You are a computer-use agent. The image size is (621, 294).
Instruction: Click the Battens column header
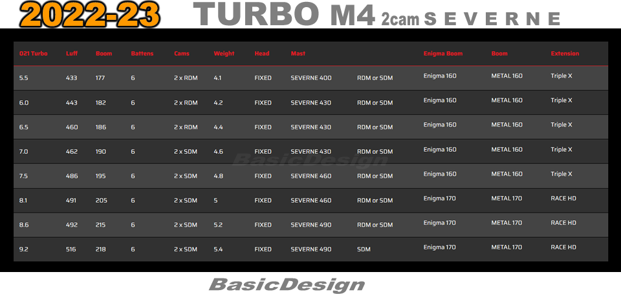click(142, 54)
